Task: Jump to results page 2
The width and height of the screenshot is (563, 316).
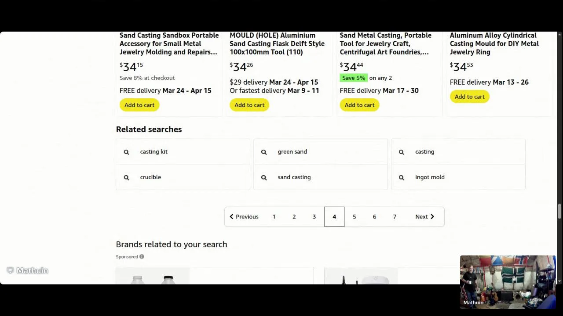Action: click(x=294, y=217)
